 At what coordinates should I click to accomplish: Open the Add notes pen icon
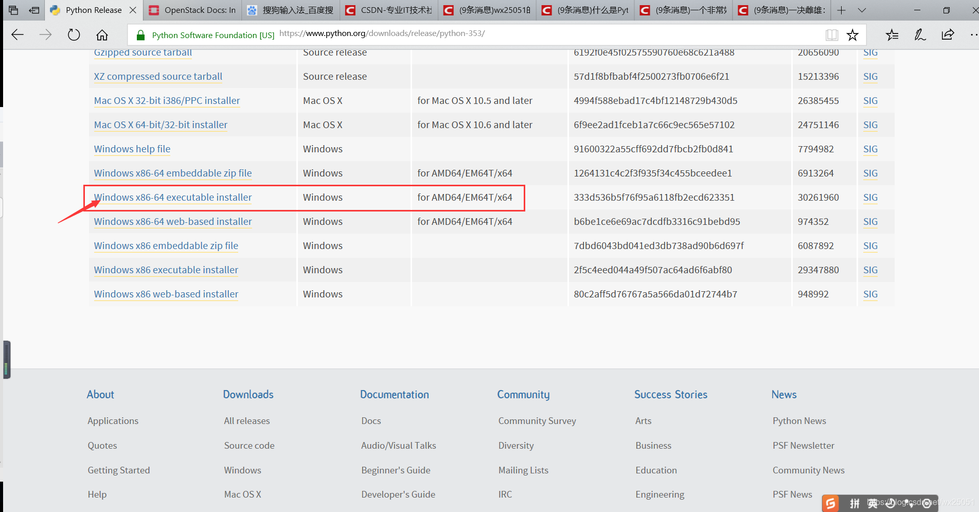pyautogui.click(x=920, y=35)
